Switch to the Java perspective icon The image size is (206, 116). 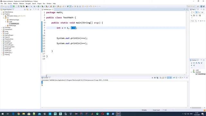pyautogui.click(x=201, y=6)
